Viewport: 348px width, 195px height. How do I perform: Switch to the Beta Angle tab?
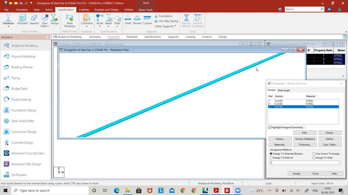coord(284,90)
